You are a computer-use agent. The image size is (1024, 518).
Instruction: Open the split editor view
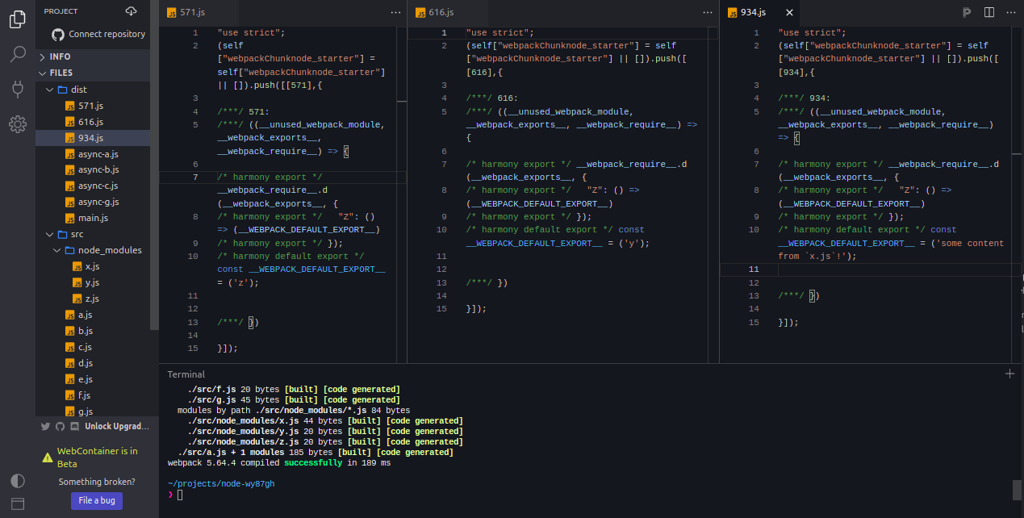pos(988,12)
